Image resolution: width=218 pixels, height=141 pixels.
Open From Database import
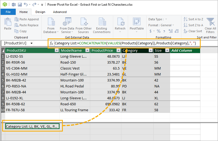[x=51, y=25]
